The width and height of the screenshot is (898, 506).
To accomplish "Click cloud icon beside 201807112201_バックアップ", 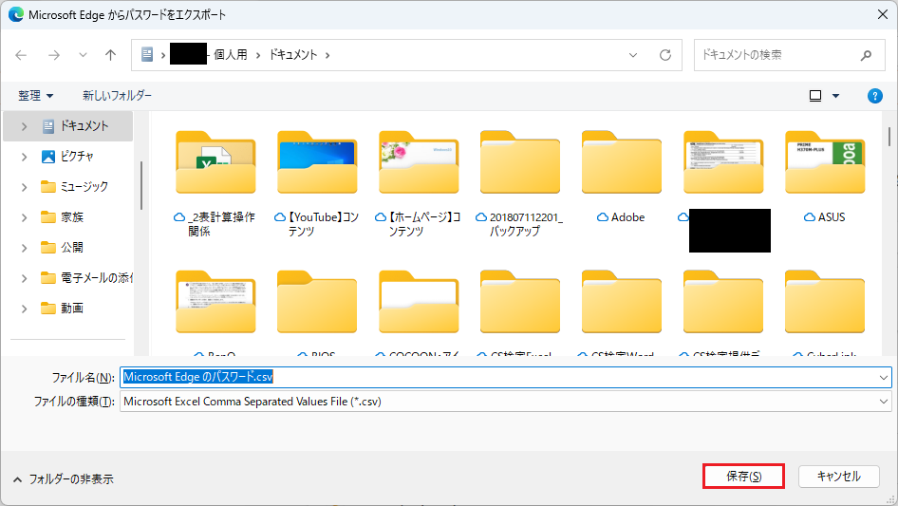I will click(481, 217).
